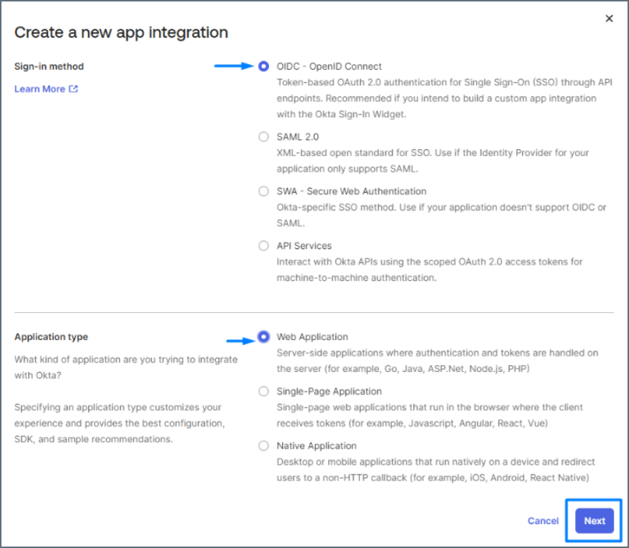629x548 pixels.
Task: Pick the SWA - Secure Web Authentication radio button
Action: pos(263,191)
